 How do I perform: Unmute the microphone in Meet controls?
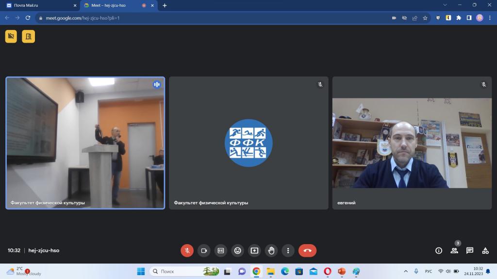coord(187,250)
